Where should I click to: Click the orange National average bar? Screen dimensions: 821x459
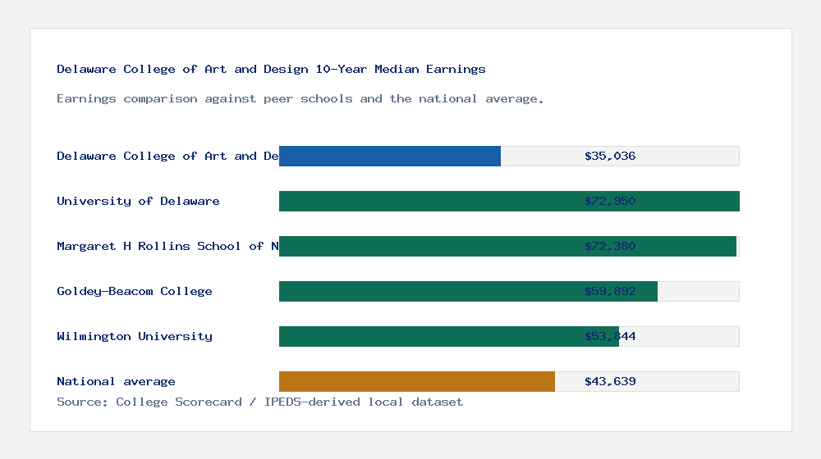pyautogui.click(x=417, y=381)
